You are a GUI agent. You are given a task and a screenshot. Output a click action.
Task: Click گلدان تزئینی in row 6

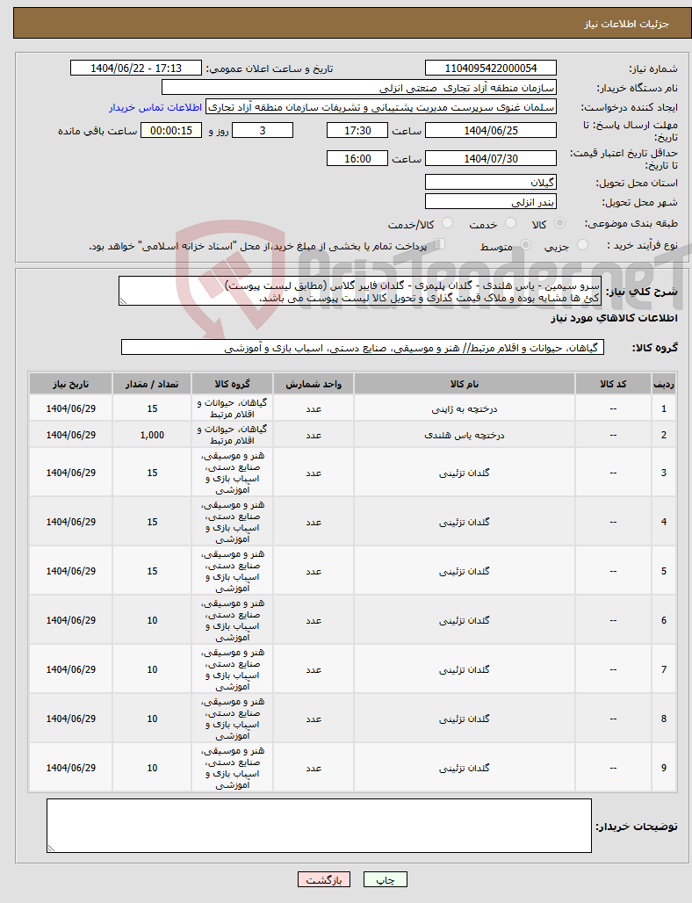point(464,620)
